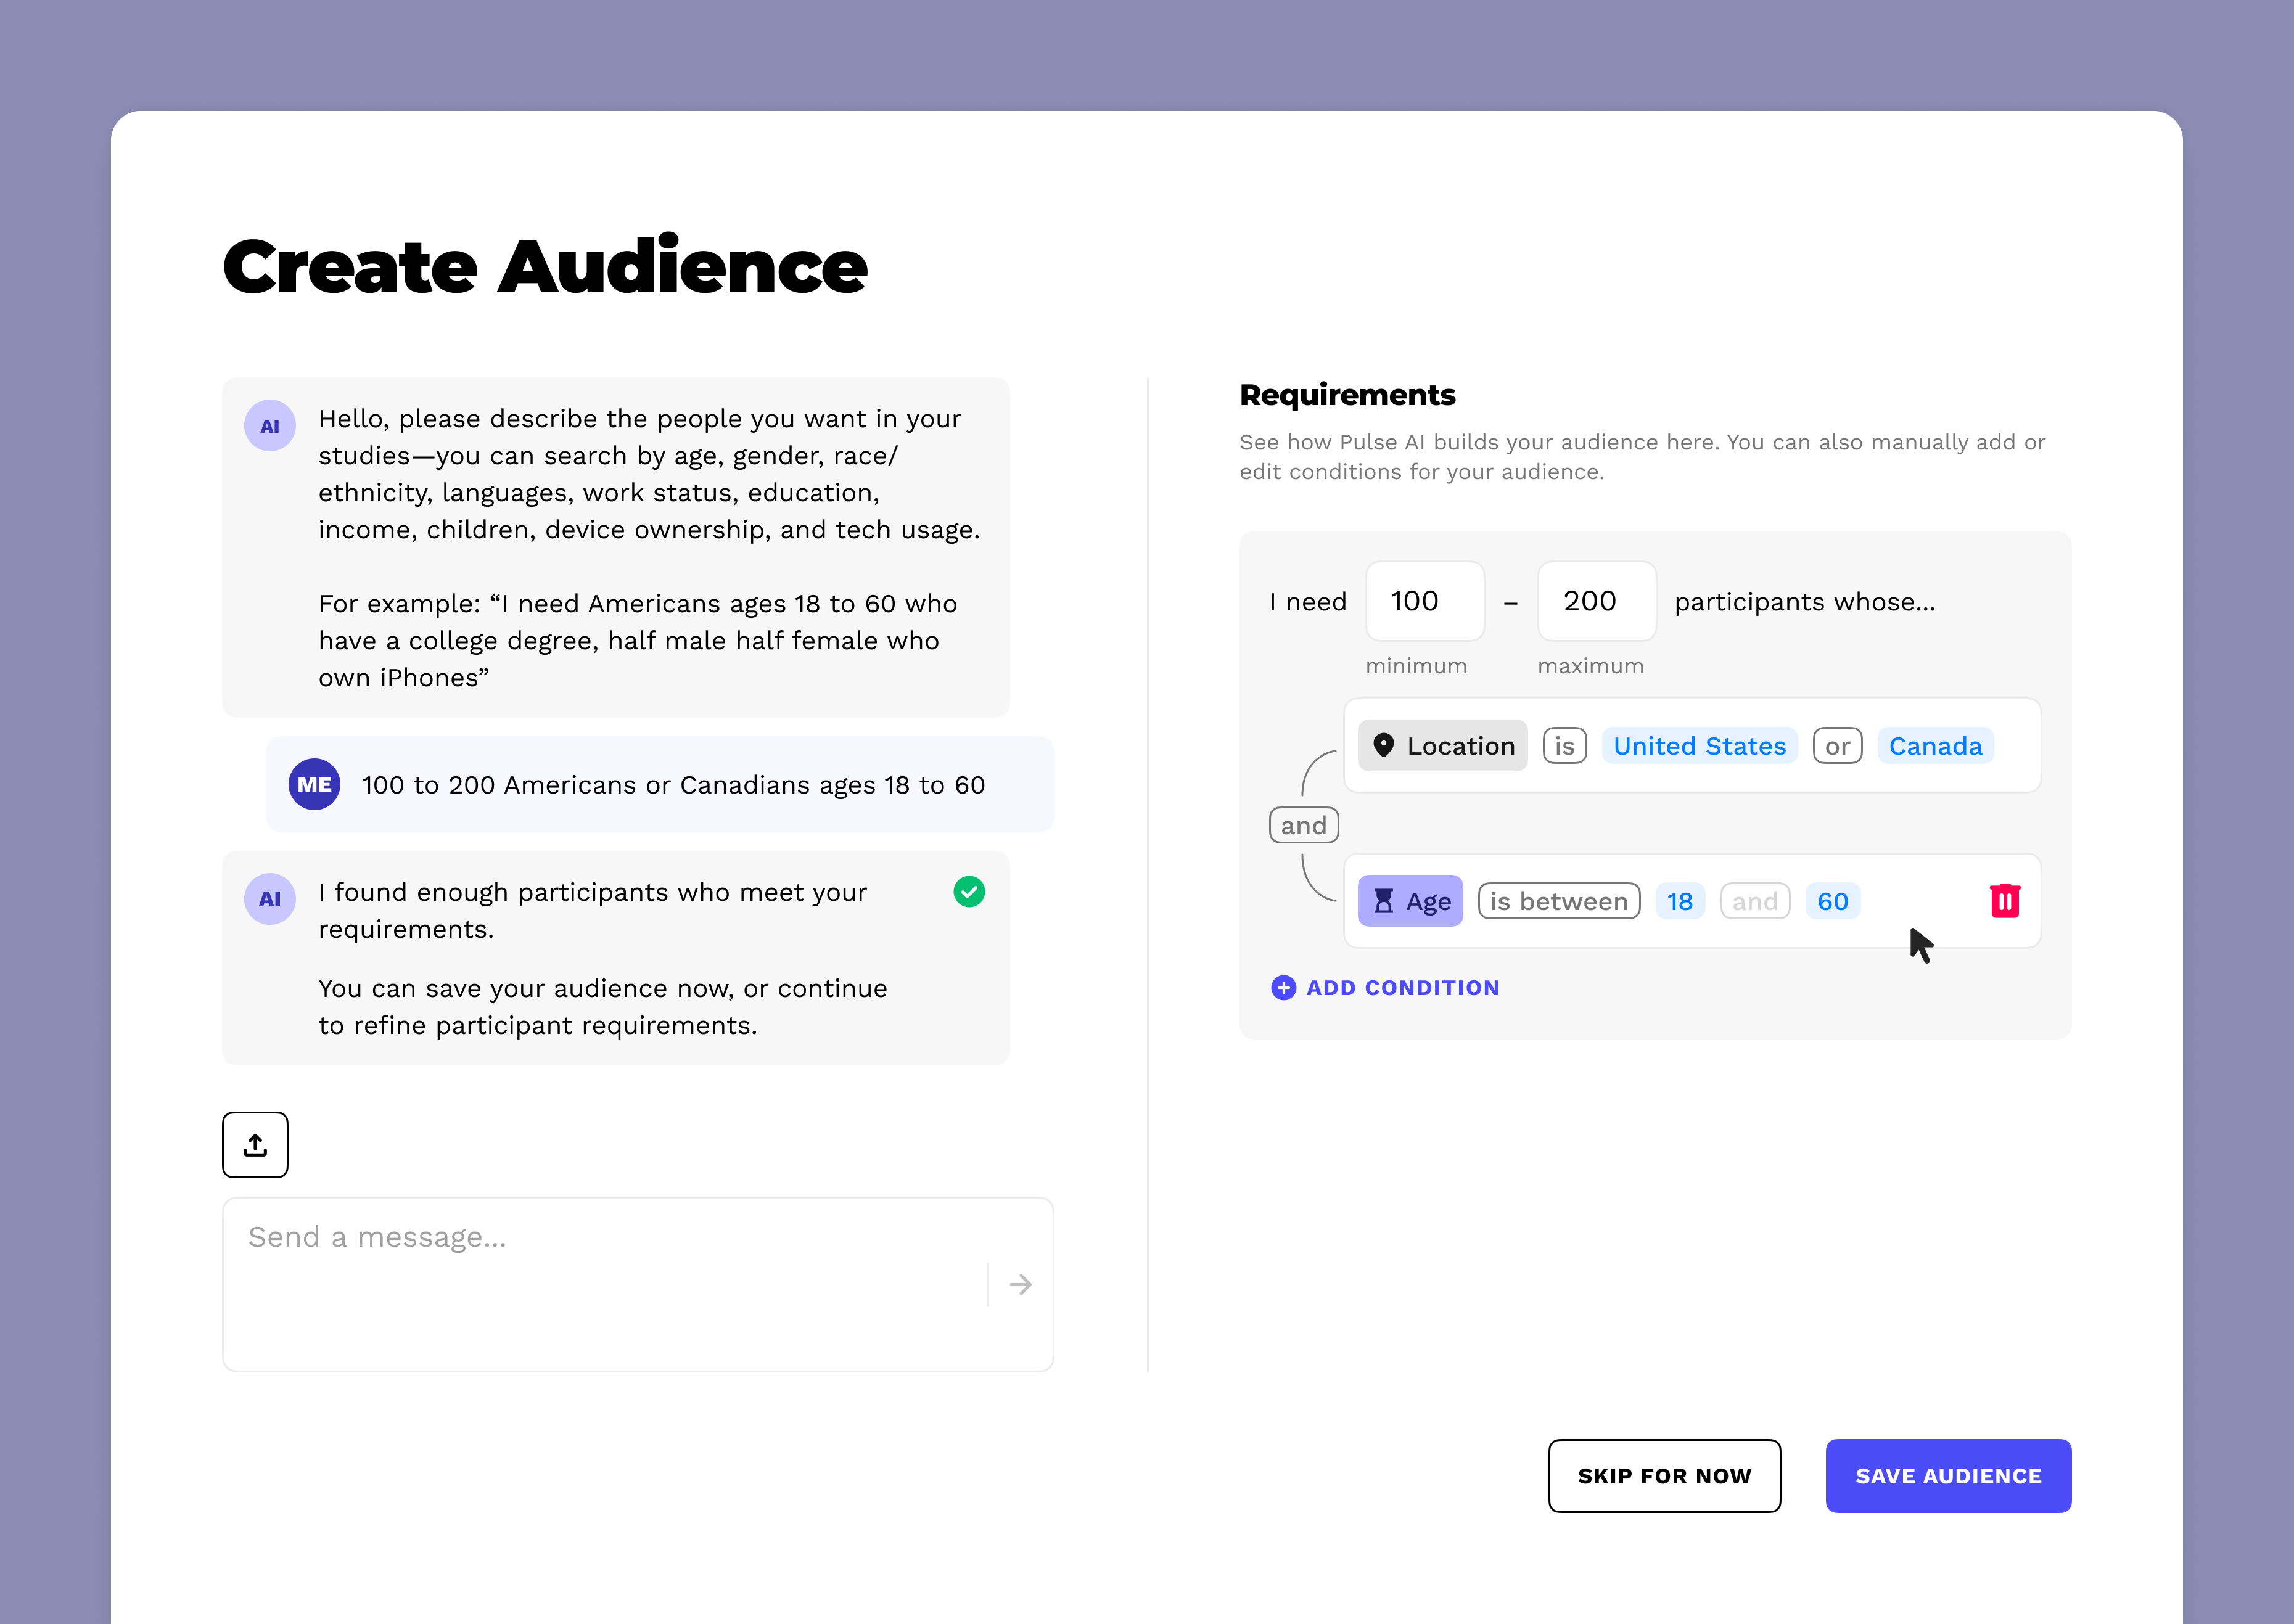Click the green checkmark status icon
This screenshot has width=2294, height=1624.
tap(968, 891)
